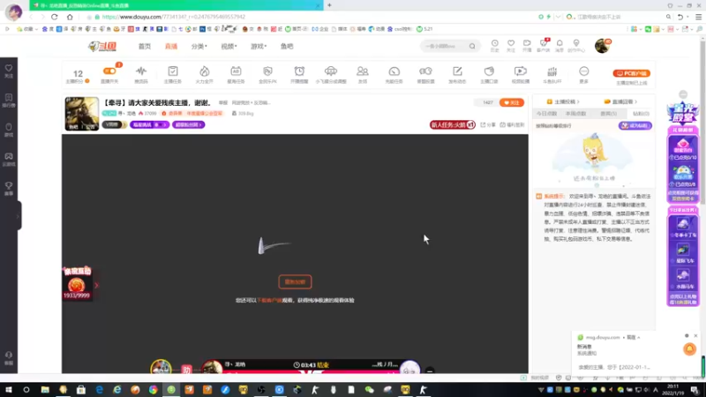Screen dimensions: 706x397
Task: Open the newcomer task rocket banner
Action: (453, 124)
